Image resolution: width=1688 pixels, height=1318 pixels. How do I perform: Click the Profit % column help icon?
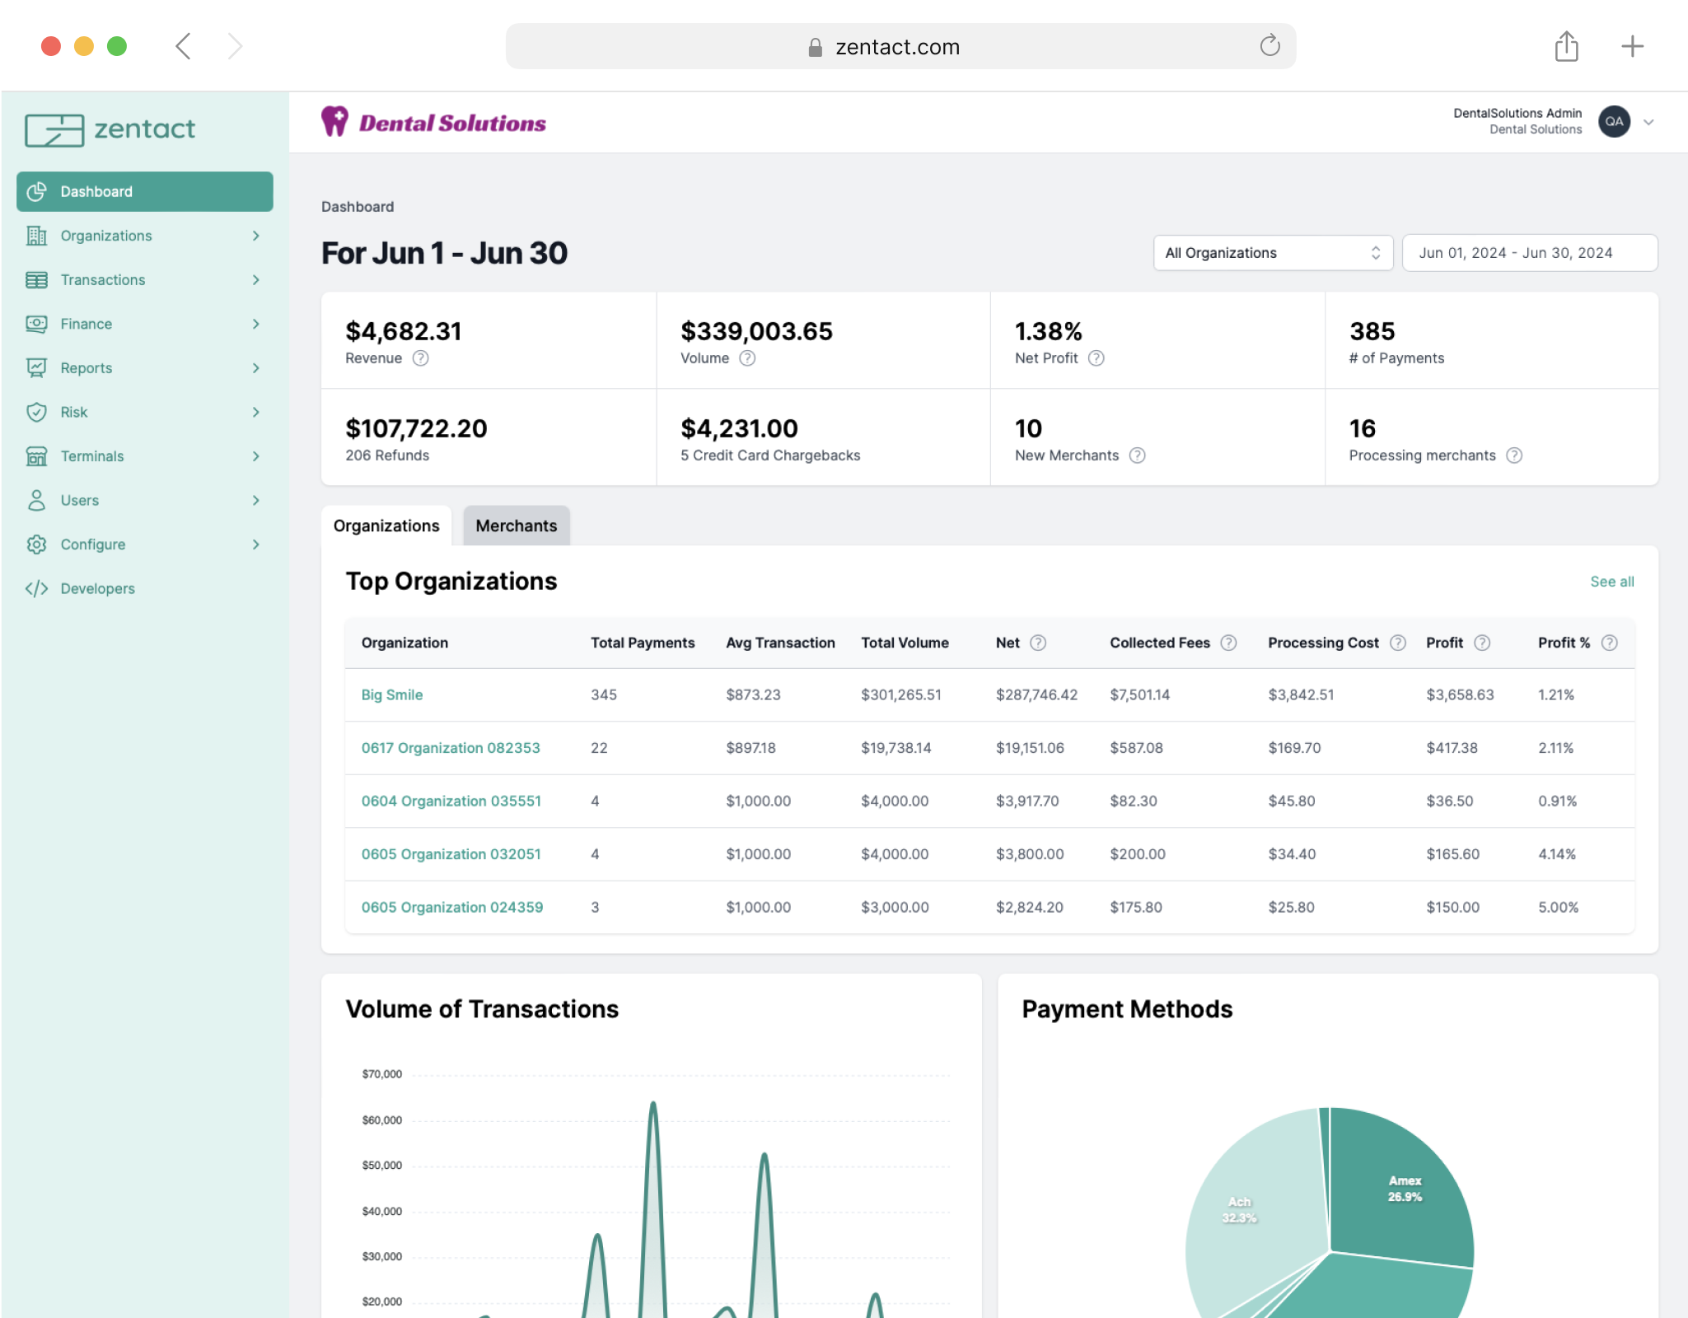[1609, 643]
